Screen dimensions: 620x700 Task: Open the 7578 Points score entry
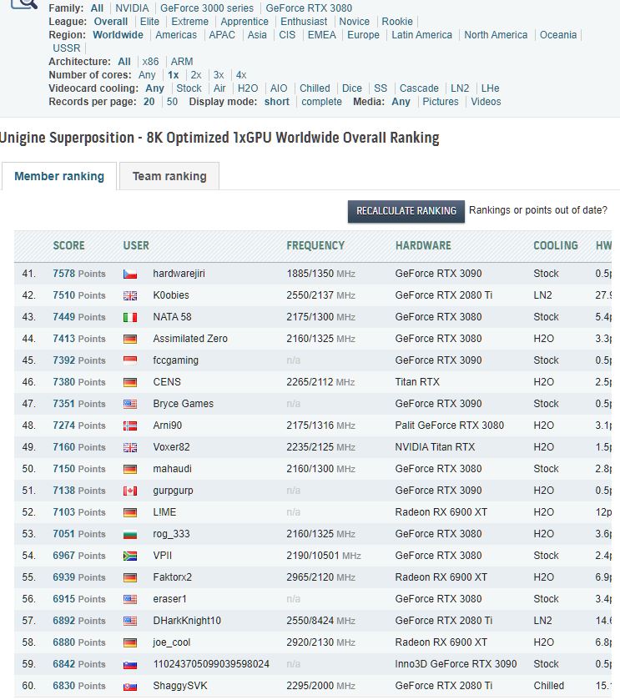[79, 274]
